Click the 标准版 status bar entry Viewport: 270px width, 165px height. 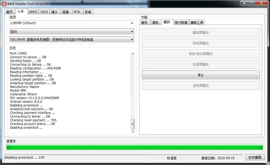(x=172, y=158)
